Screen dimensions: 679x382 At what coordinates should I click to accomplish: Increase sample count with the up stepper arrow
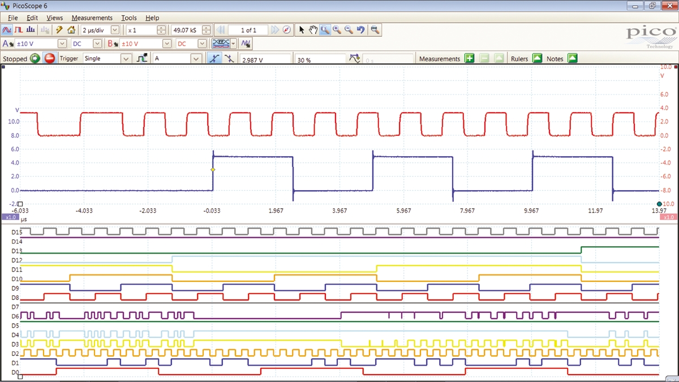tap(206, 27)
